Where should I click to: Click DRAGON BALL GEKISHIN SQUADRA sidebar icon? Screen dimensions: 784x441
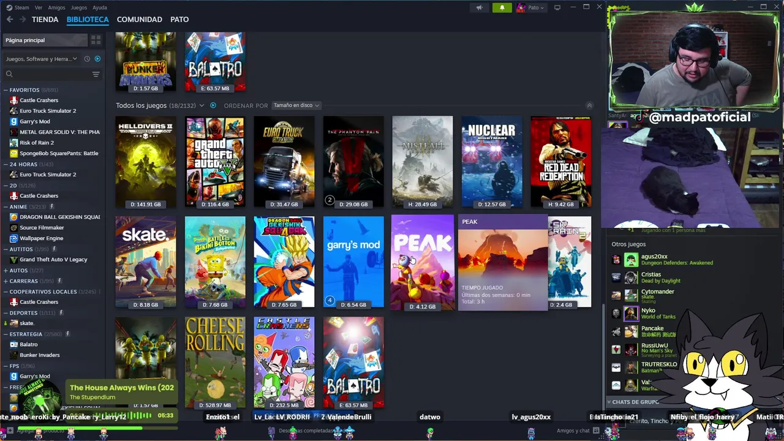14,217
